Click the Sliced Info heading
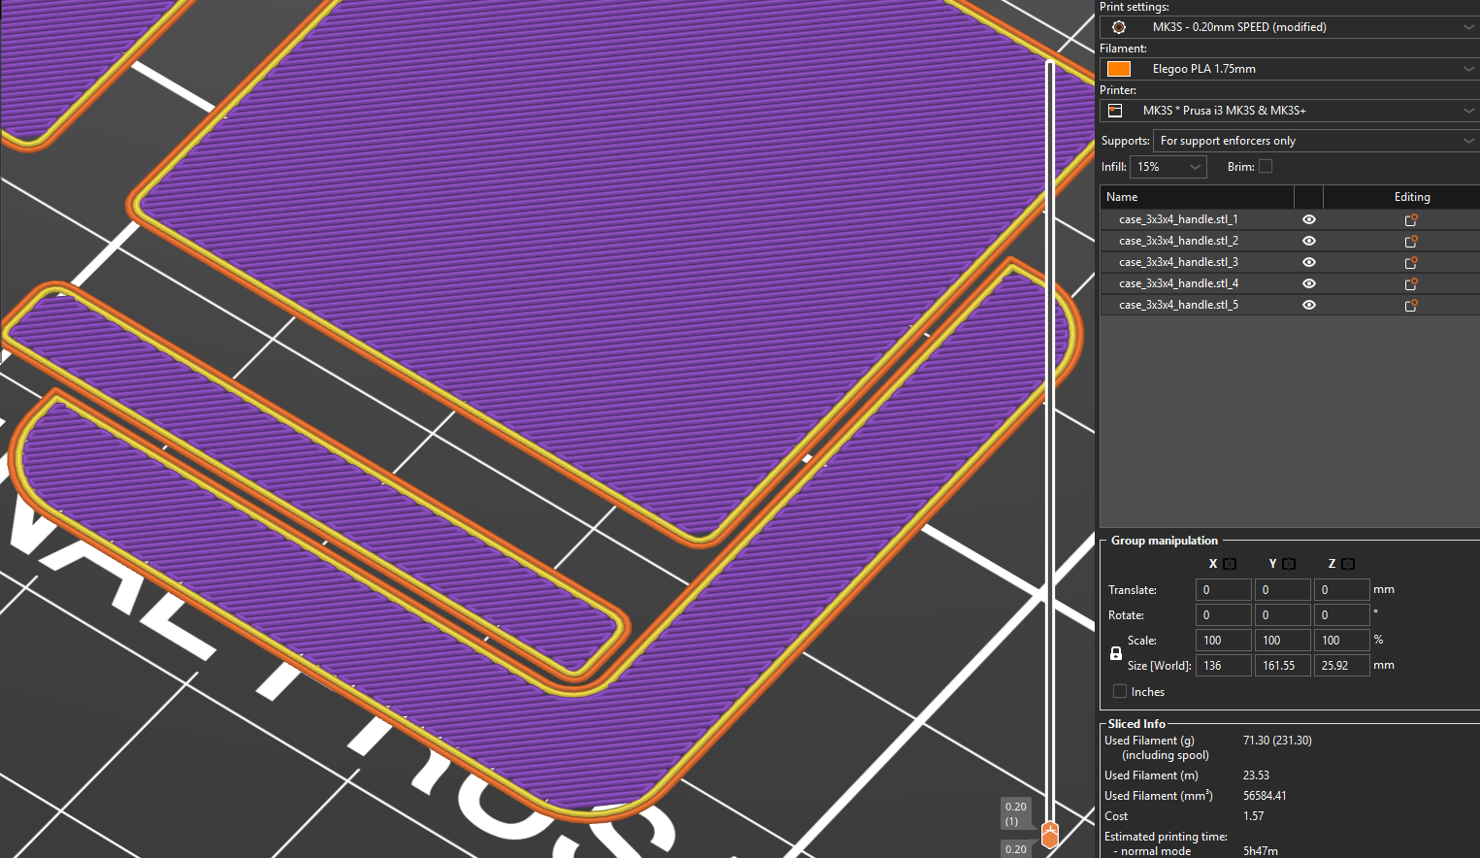Screen dimensions: 1480x858 pos(1136,724)
